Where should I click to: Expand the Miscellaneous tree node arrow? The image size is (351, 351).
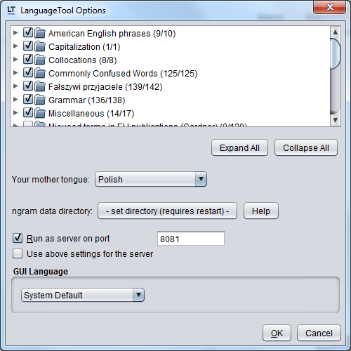(x=15, y=113)
